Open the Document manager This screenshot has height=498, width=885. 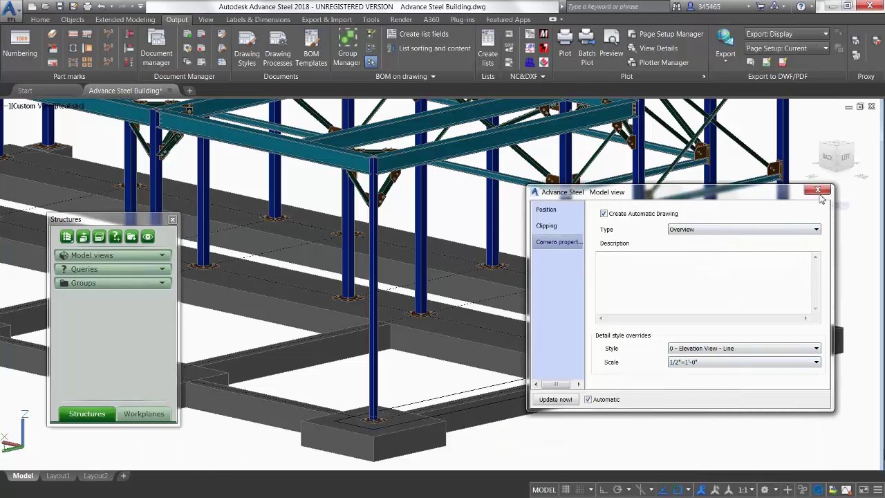157,47
